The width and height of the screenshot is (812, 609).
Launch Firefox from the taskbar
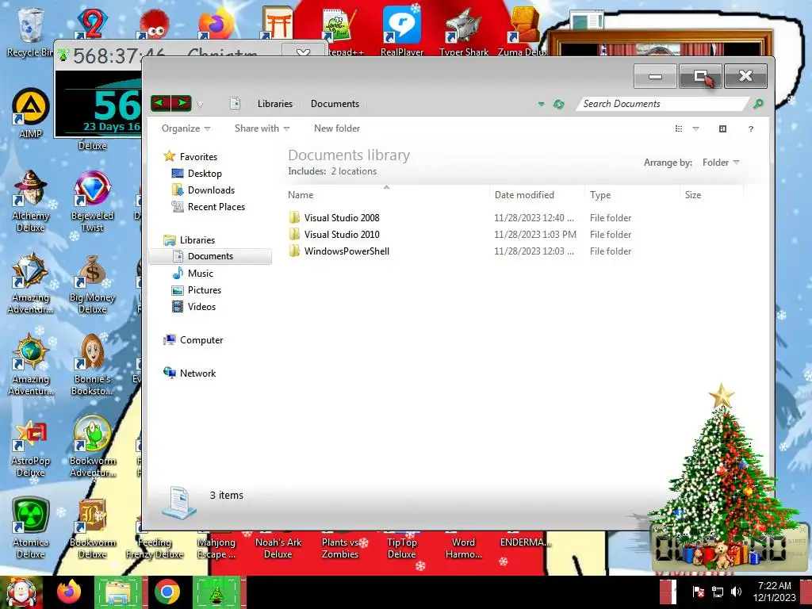[x=69, y=592]
